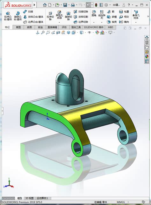Open the Options gear icon
The width and height of the screenshot is (151, 205).
(106, 5)
